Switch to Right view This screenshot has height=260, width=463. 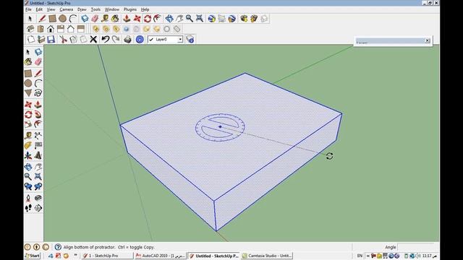coord(61,29)
